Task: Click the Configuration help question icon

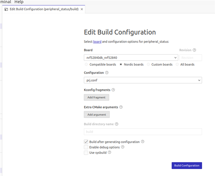Action: point(107,73)
